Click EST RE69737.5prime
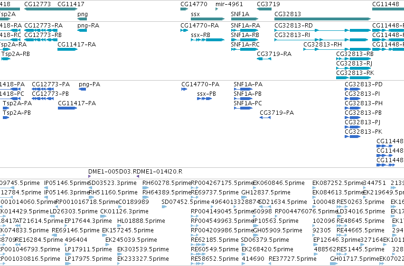404x266 pixels. click(x=195, y=197)
